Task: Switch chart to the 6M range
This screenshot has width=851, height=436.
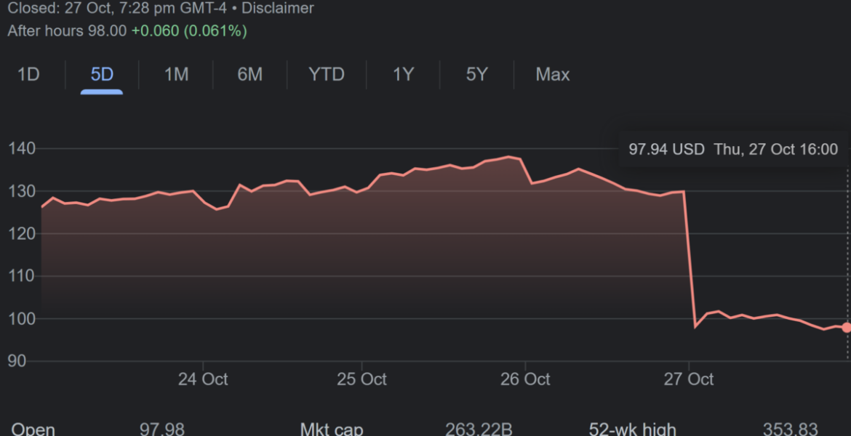Action: click(x=249, y=74)
